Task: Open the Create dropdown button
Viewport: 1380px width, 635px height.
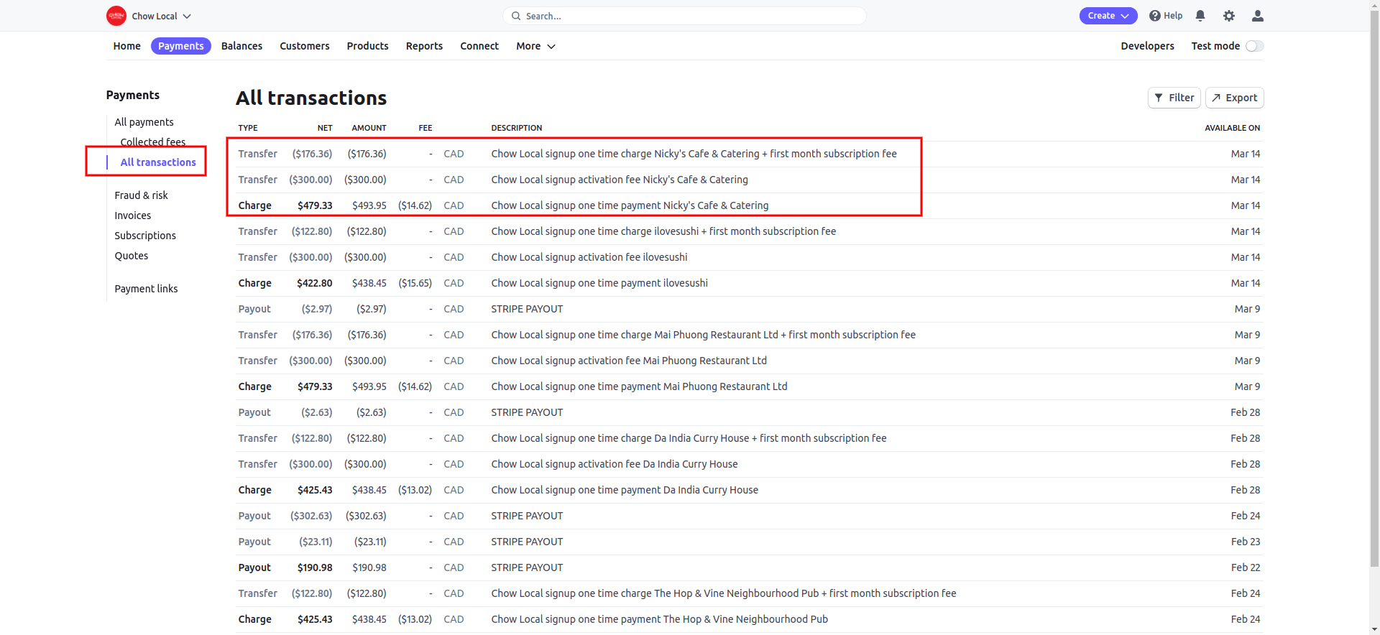Action: click(x=1108, y=16)
